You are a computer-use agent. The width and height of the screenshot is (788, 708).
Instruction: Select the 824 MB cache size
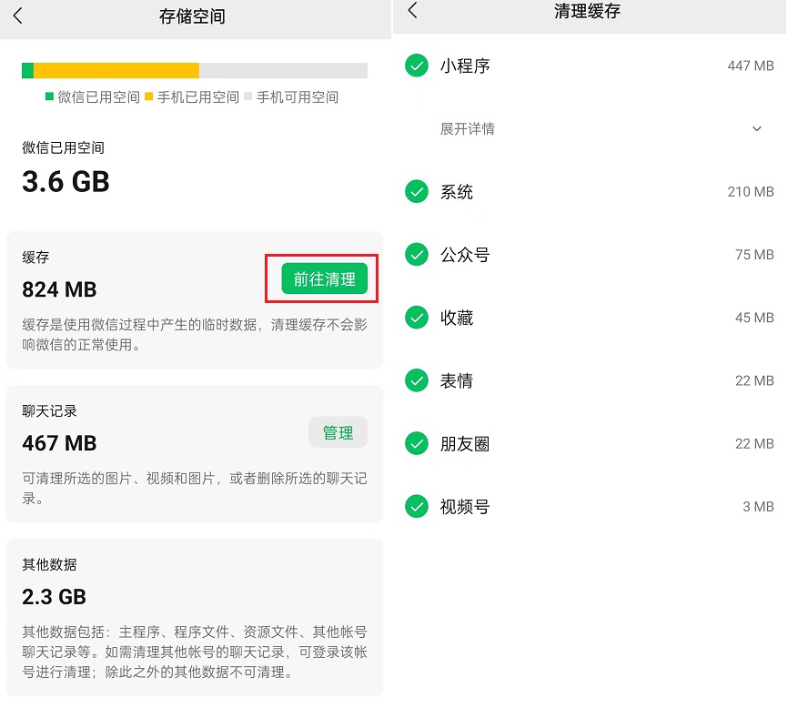click(59, 289)
